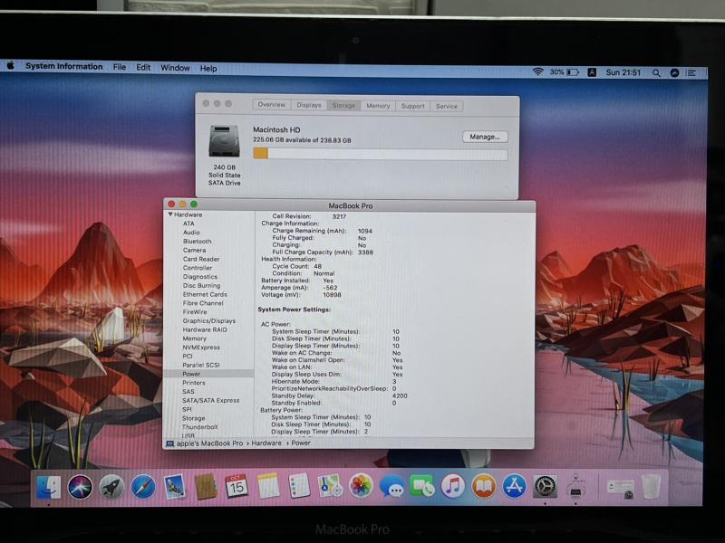Click the Spotlight search magnifier icon

point(656,71)
